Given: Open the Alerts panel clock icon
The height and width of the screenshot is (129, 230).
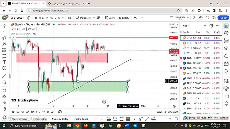Looking at the screenshot, I should (x=226, y=33).
